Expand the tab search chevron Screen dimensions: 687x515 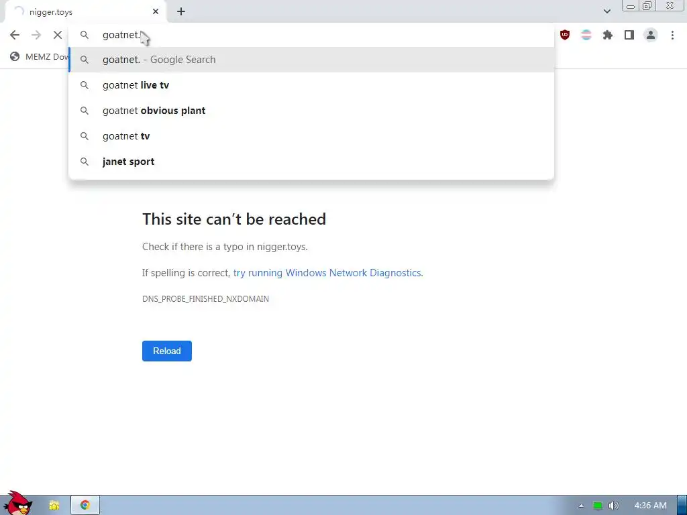(606, 11)
